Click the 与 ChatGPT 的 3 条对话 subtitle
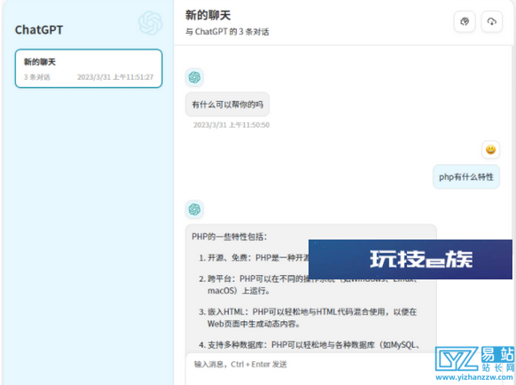This screenshot has height=385, width=516. tap(227, 32)
